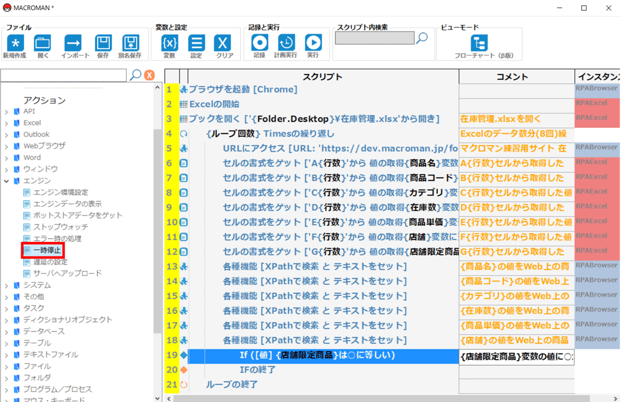The width and height of the screenshot is (621, 402).
Task: Click the script search magnifier icon
Action: click(423, 38)
